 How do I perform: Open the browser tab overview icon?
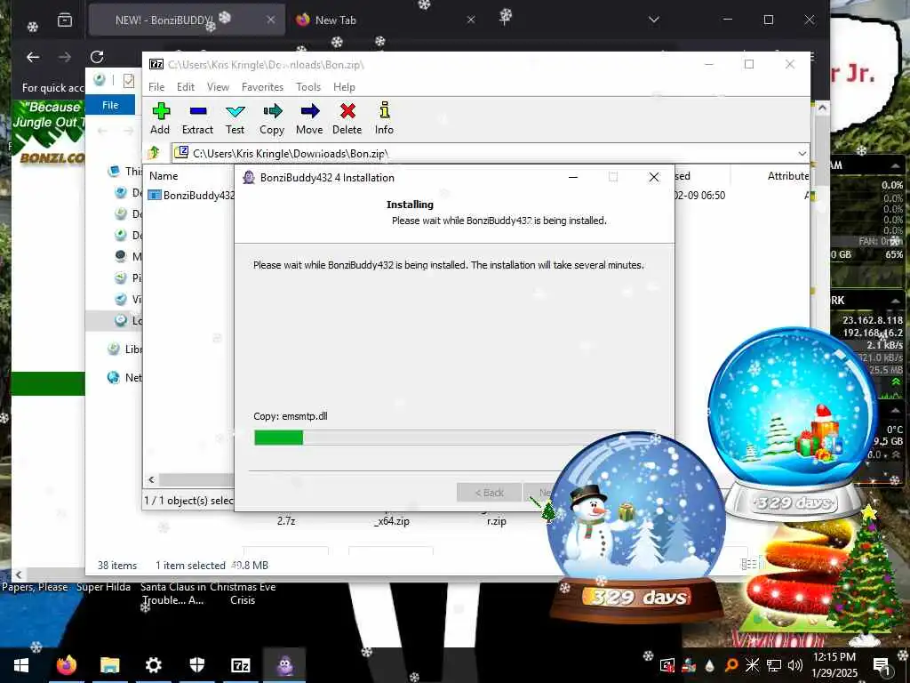pyautogui.click(x=65, y=20)
